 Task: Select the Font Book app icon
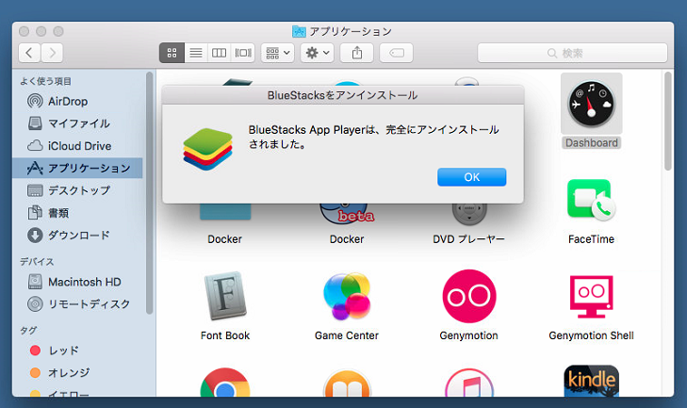point(225,296)
